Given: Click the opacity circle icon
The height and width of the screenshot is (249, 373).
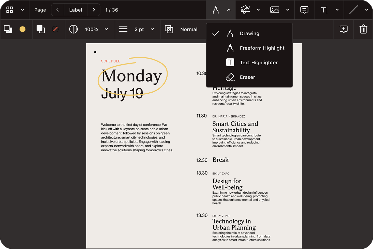Looking at the screenshot, I should pos(73,29).
